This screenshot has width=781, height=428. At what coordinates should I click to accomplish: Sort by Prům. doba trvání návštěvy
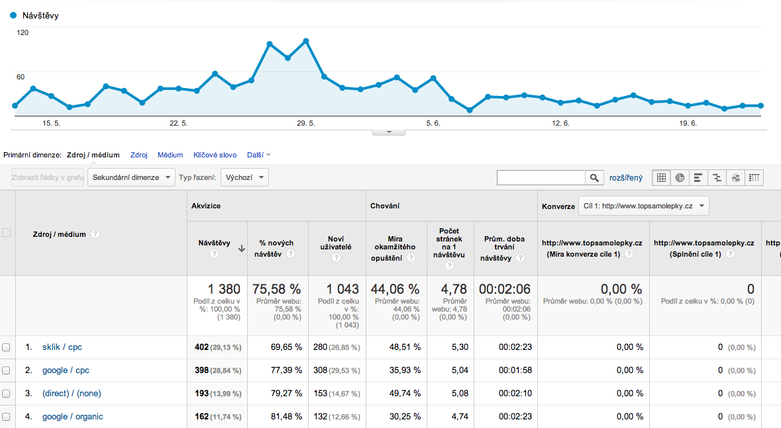point(504,248)
